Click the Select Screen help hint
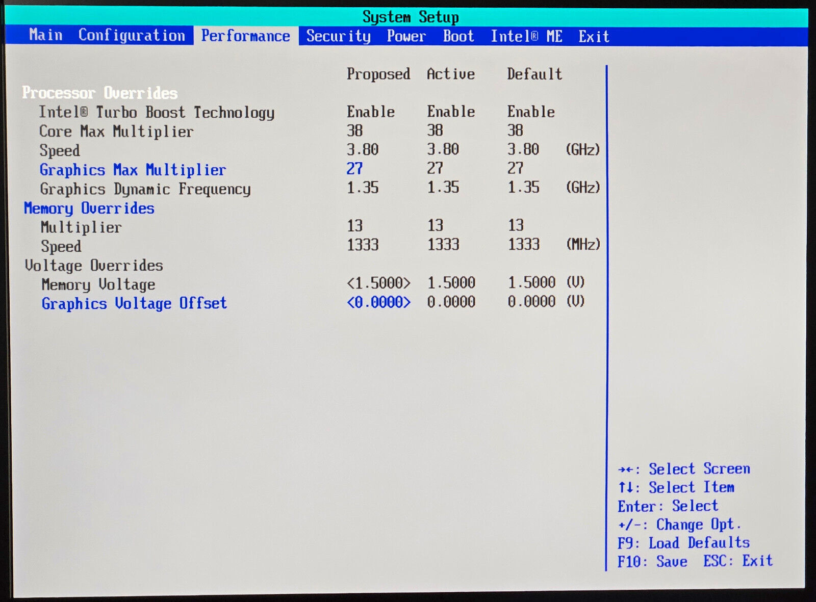This screenshot has width=816, height=602. [x=684, y=469]
